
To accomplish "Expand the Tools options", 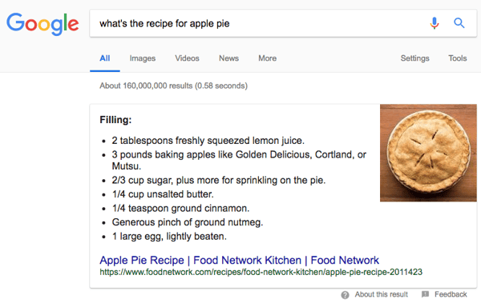I will pyautogui.click(x=458, y=58).
